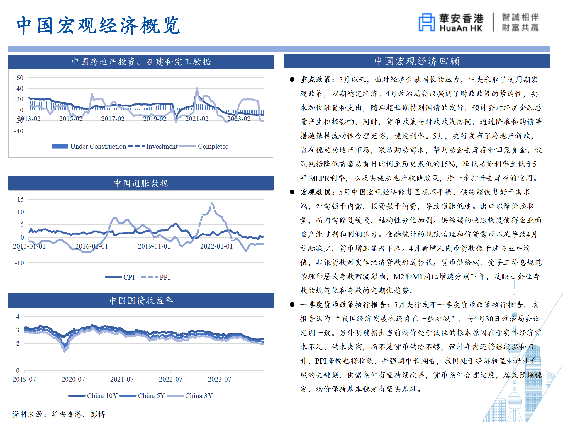This screenshot has width=563, height=422.
Task: Click the PPI peak on inflation chart
Action: (x=212, y=203)
